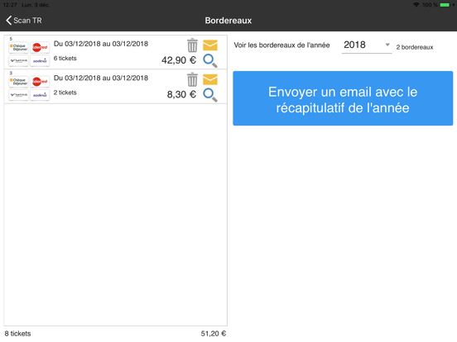
Task: Delete the 8,30 € bordereau with trash icon
Action: point(192,79)
